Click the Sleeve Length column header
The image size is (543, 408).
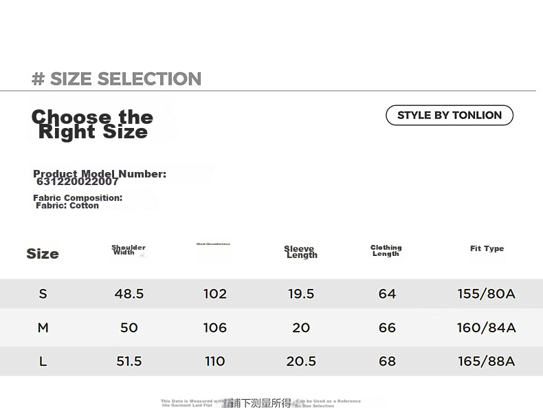tap(300, 252)
